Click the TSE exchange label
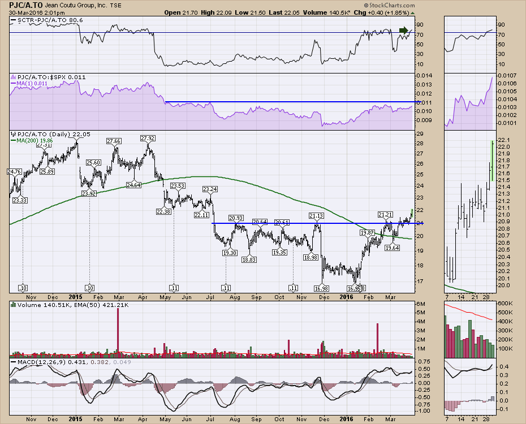 point(116,5)
